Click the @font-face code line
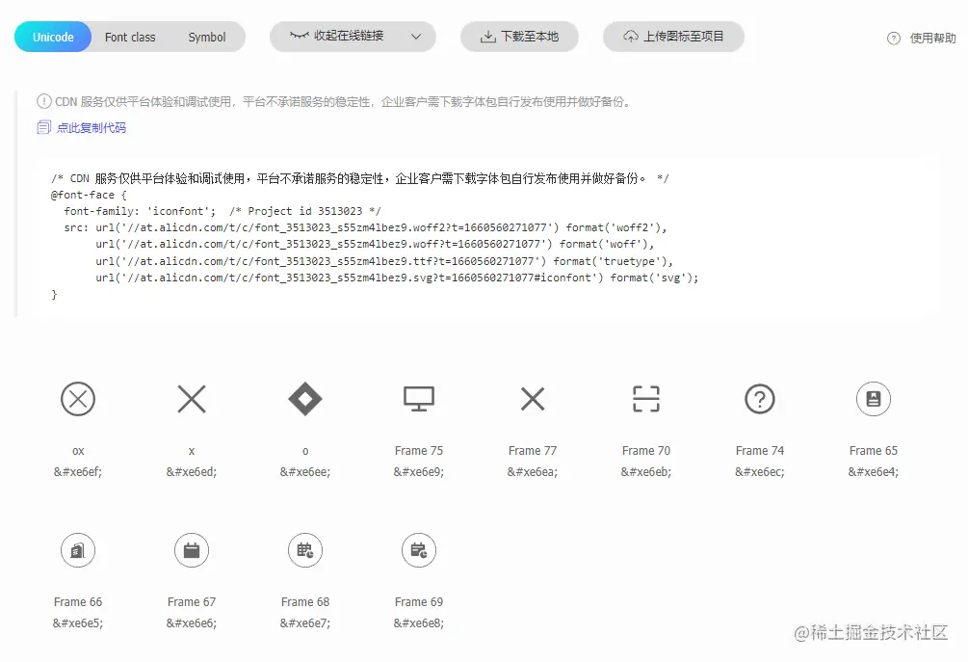Image resolution: width=968 pixels, height=662 pixels. click(89, 195)
